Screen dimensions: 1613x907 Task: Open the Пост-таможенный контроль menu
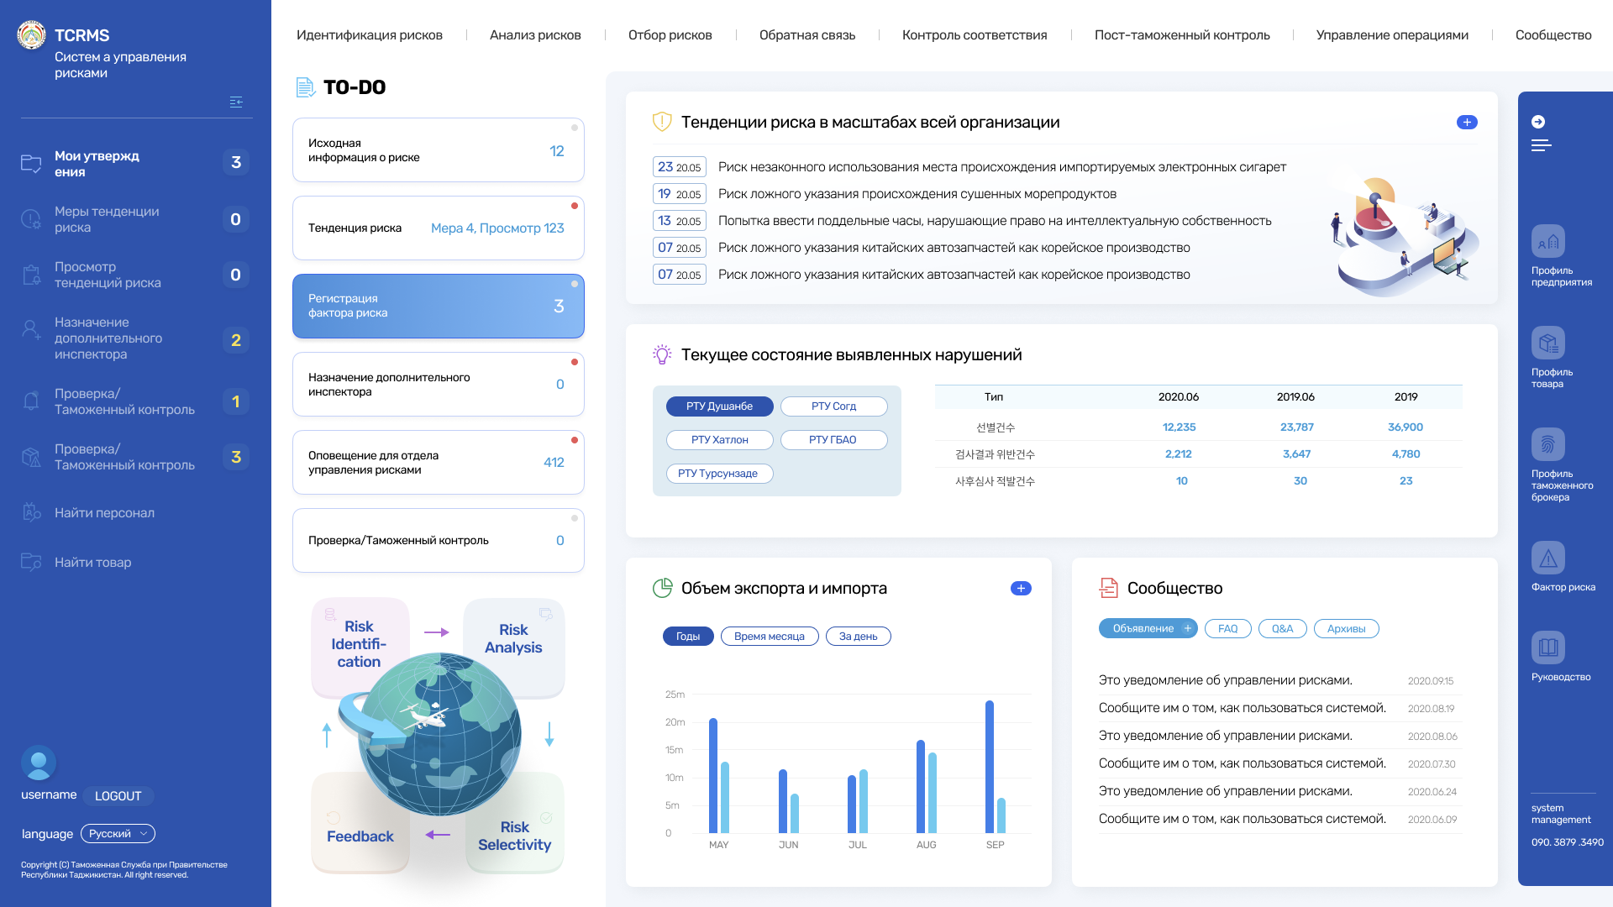[1182, 35]
